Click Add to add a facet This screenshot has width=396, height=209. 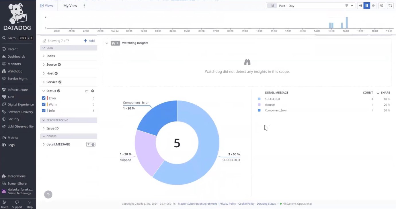[x=89, y=41]
